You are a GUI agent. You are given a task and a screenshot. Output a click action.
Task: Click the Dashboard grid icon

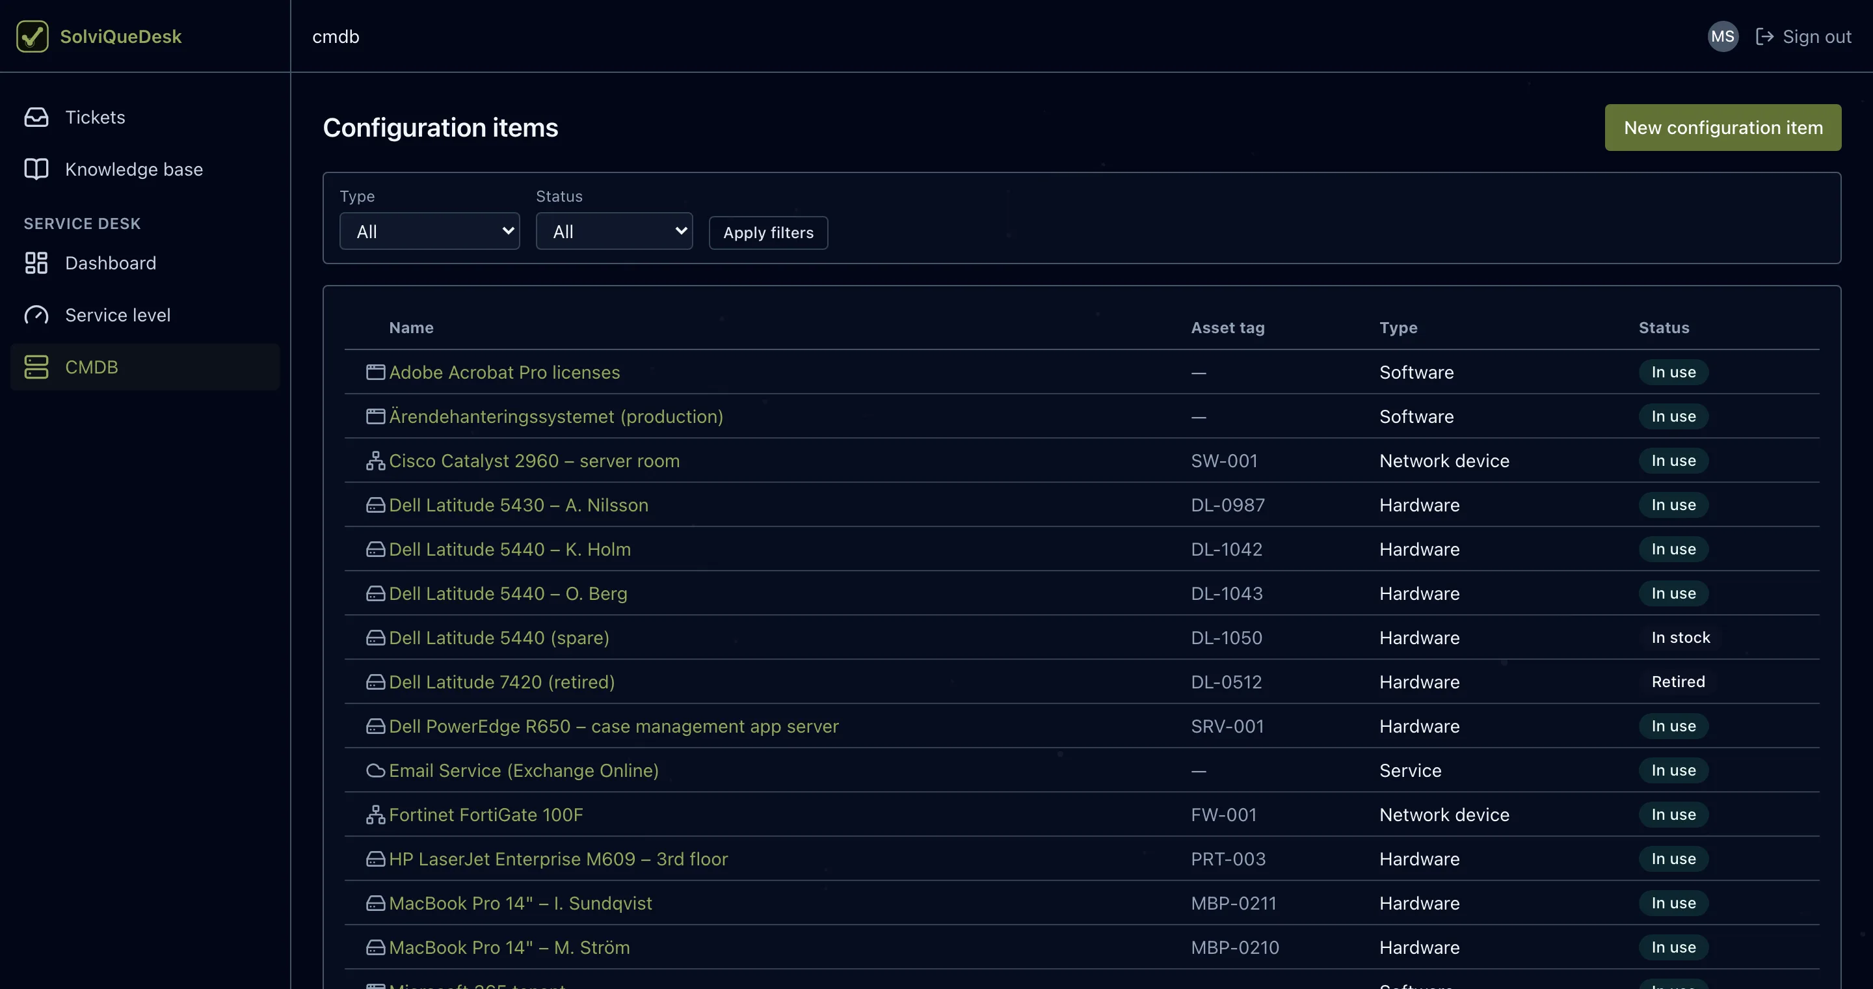pyautogui.click(x=36, y=264)
